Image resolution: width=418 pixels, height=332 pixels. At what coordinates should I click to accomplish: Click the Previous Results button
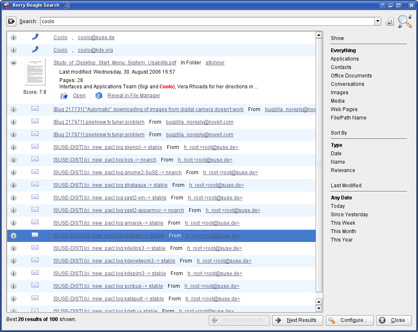pos(239,320)
